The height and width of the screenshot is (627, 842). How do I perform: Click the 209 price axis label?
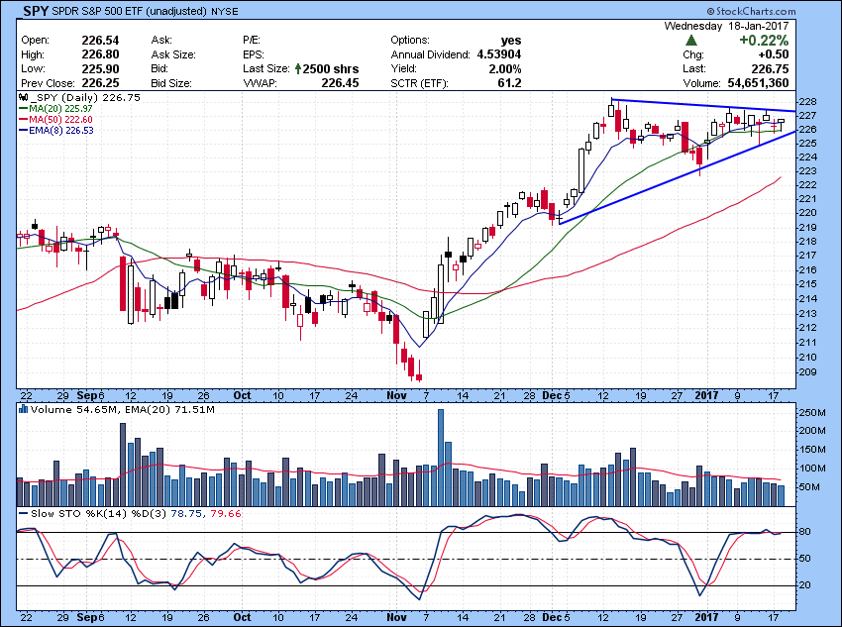[x=809, y=372]
